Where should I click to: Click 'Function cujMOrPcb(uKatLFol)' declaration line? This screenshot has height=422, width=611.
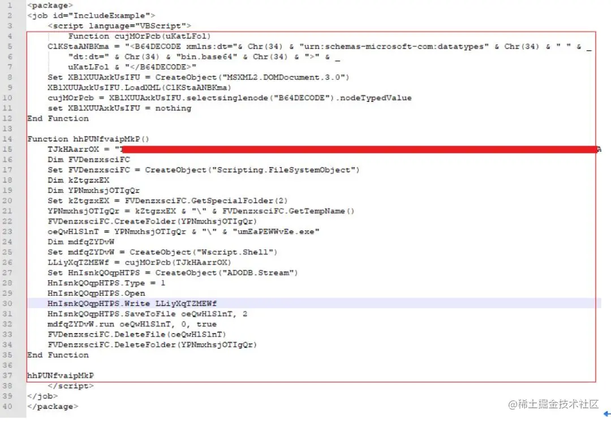coord(140,36)
